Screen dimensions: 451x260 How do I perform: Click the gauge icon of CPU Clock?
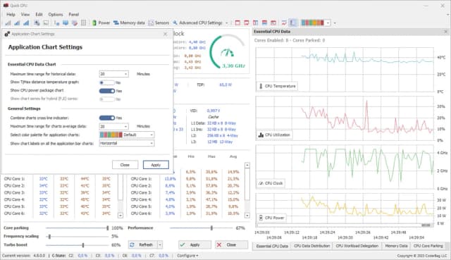[x=261, y=183]
